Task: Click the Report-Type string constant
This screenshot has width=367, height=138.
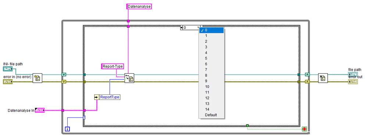Action: 113,66
